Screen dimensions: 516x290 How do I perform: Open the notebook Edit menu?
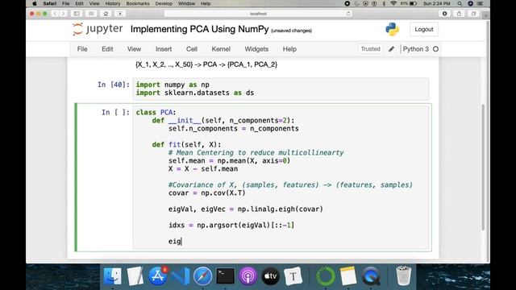pos(107,49)
